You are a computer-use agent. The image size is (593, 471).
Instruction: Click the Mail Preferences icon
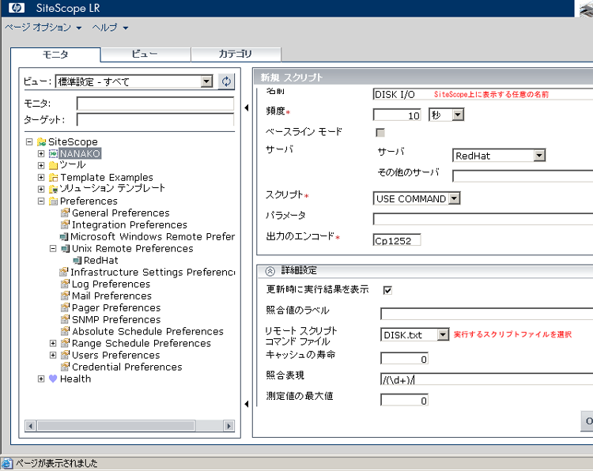[x=65, y=296]
